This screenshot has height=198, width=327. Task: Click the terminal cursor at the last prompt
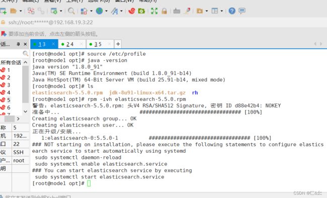(x=89, y=183)
